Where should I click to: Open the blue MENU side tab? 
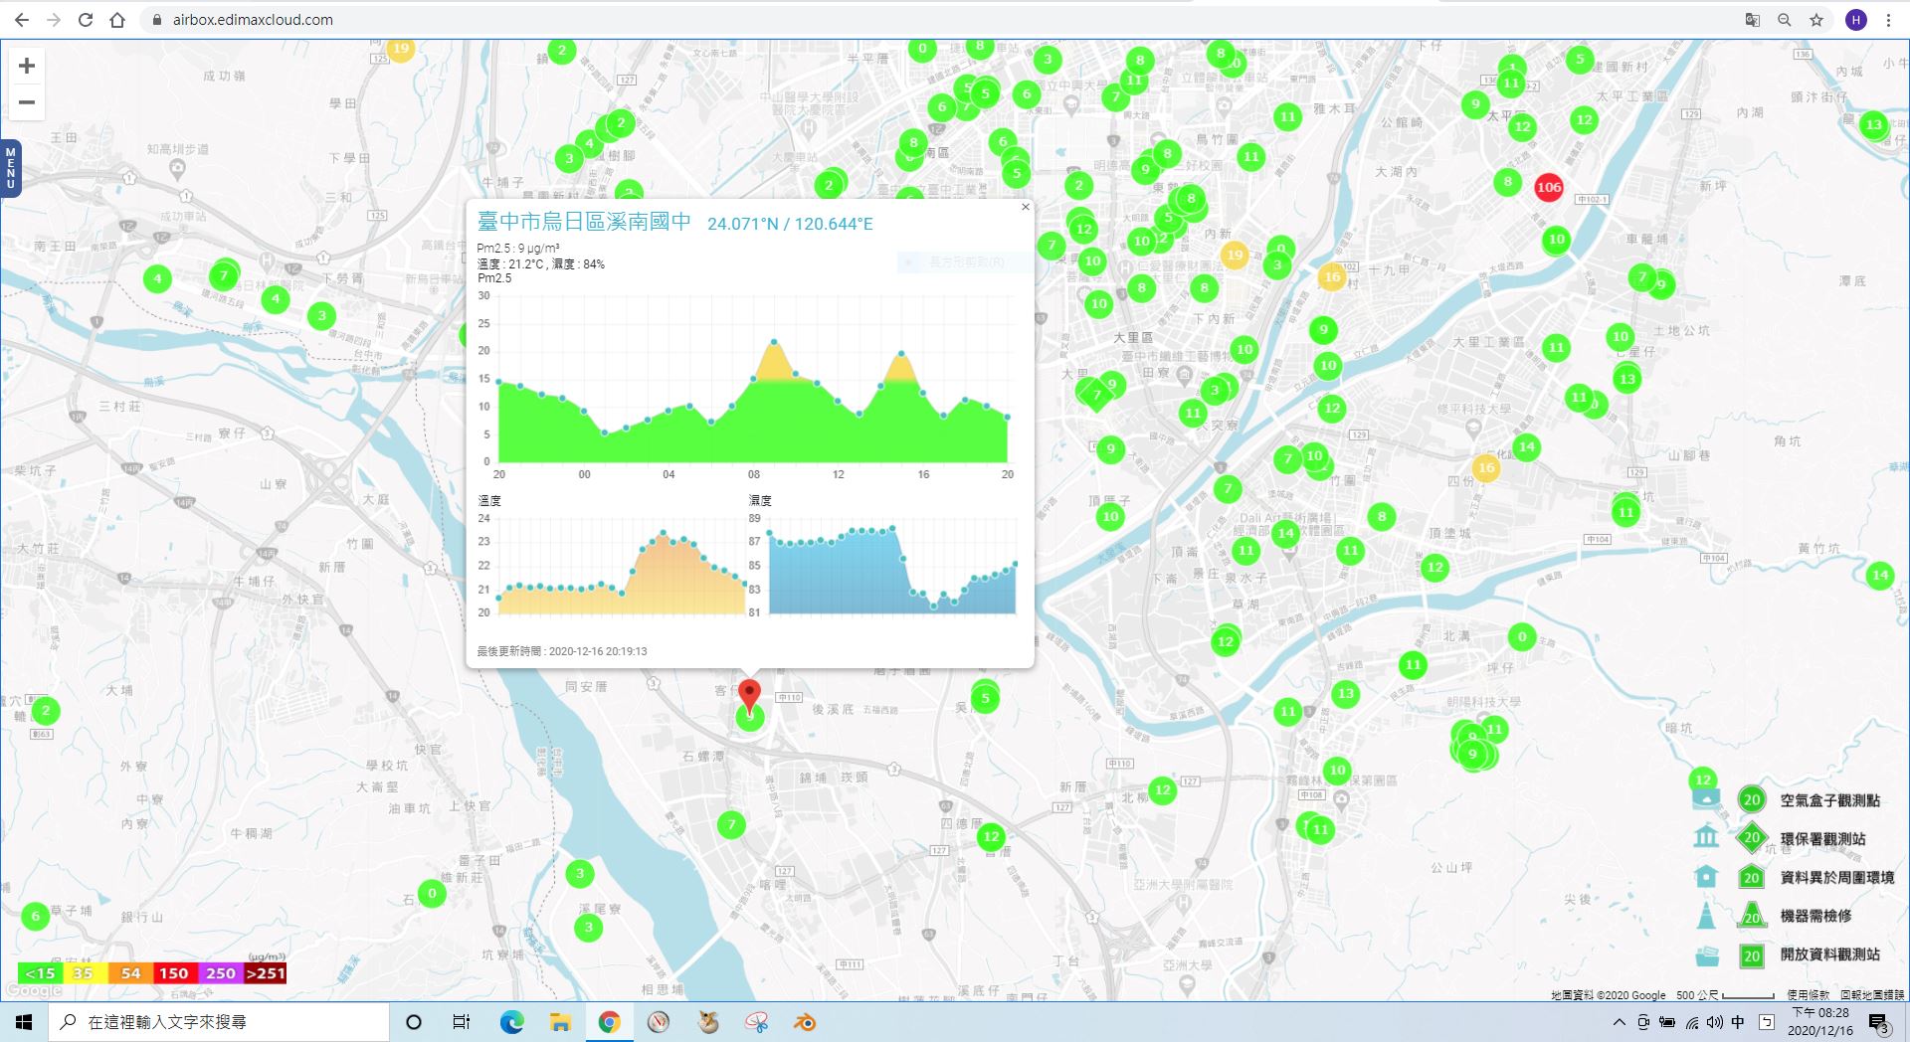10,168
